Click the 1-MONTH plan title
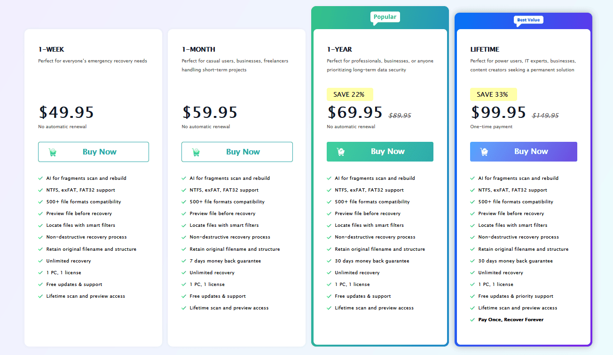 tap(198, 49)
